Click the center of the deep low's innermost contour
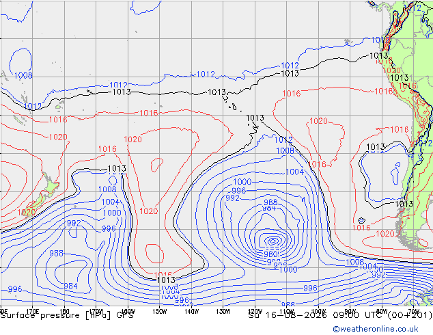Viewport: 433px width, 335px height. point(273,241)
